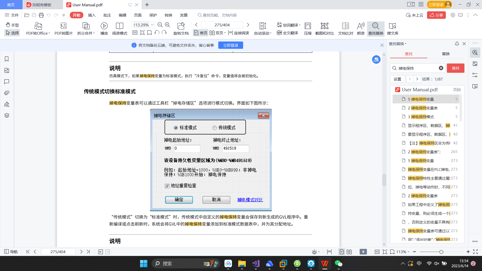Click the 掉电起始地址 %MB input field
This screenshot has width=482, height=271.
click(x=187, y=148)
